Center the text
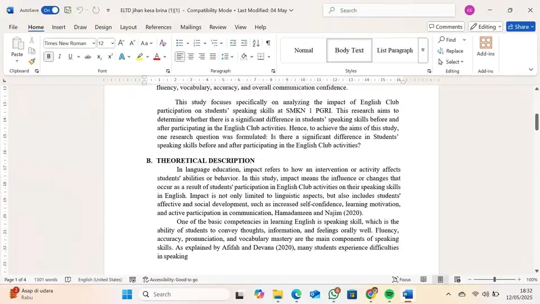The width and height of the screenshot is (540, 304). 191,56
